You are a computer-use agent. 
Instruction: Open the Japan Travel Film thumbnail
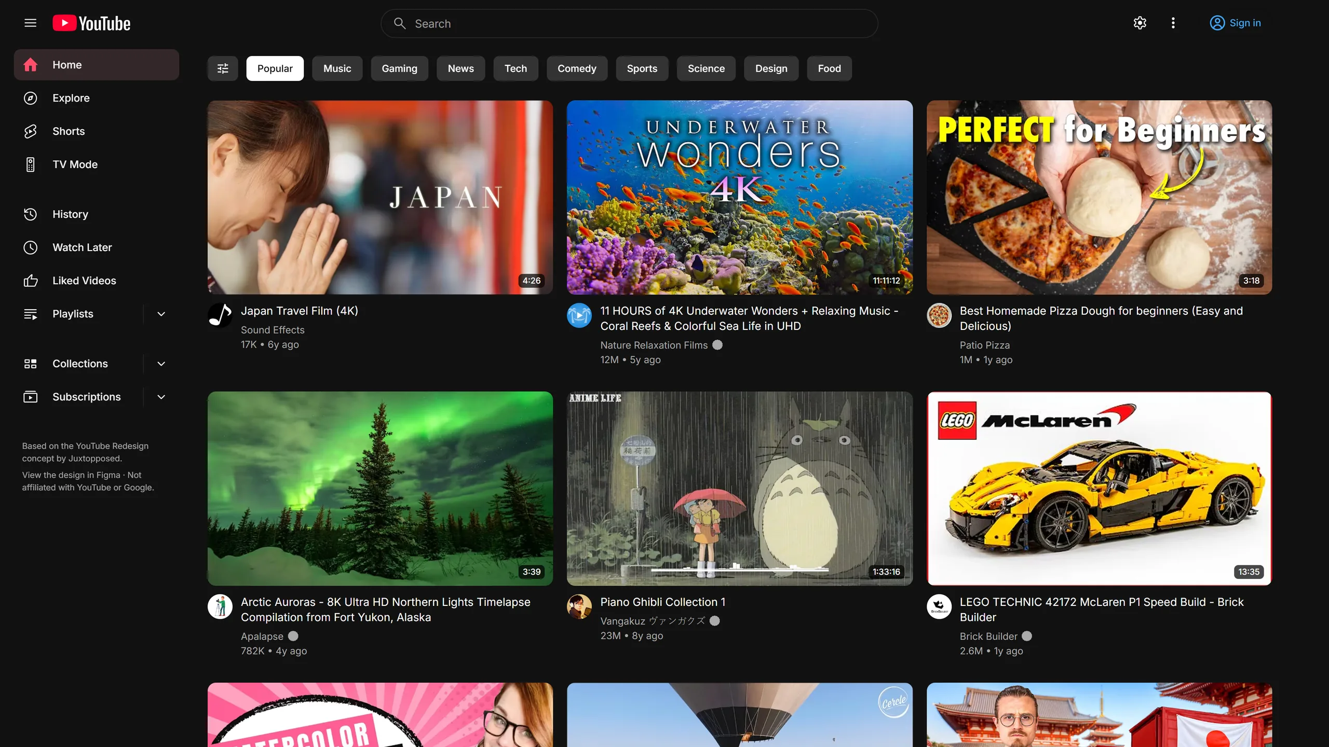click(381, 198)
